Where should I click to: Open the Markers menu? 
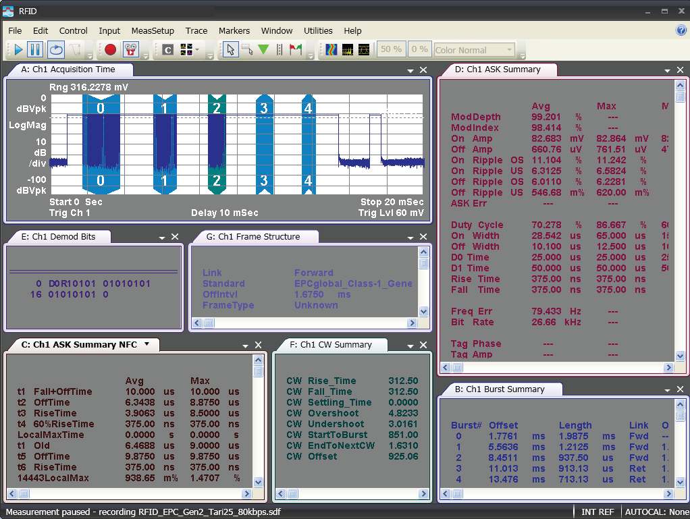(234, 30)
